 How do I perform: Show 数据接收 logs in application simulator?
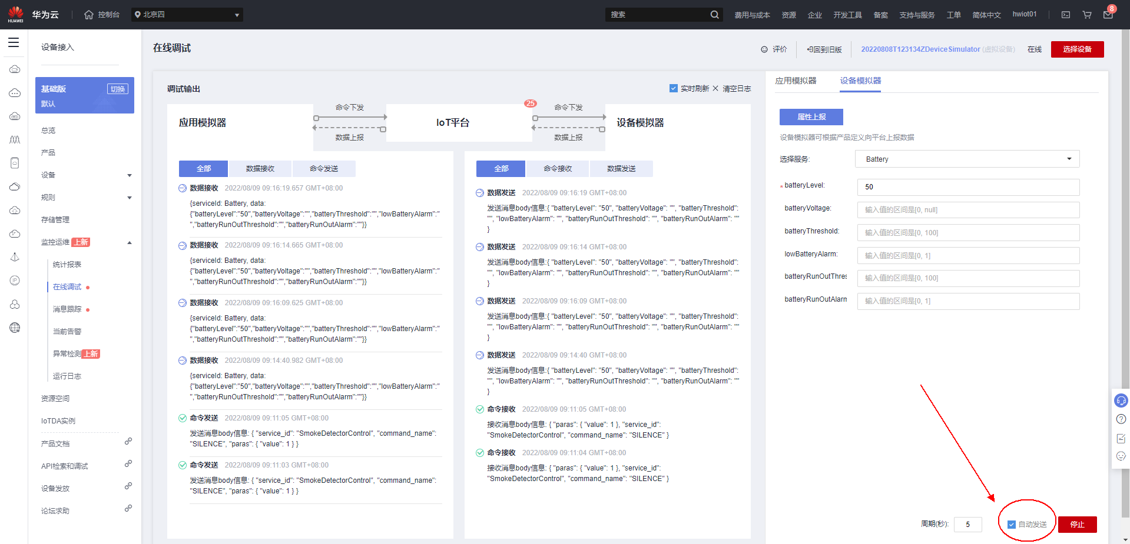[x=260, y=169]
